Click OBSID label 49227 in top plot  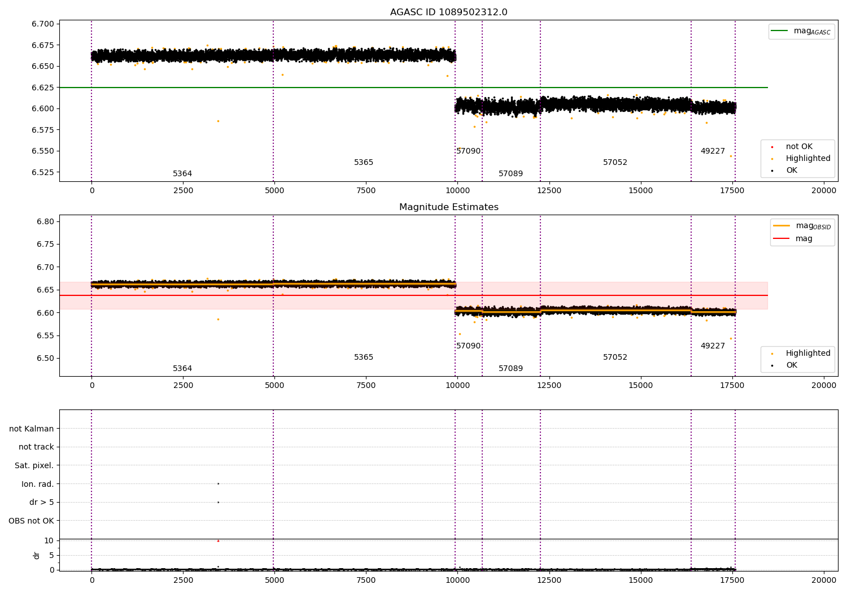(713, 151)
